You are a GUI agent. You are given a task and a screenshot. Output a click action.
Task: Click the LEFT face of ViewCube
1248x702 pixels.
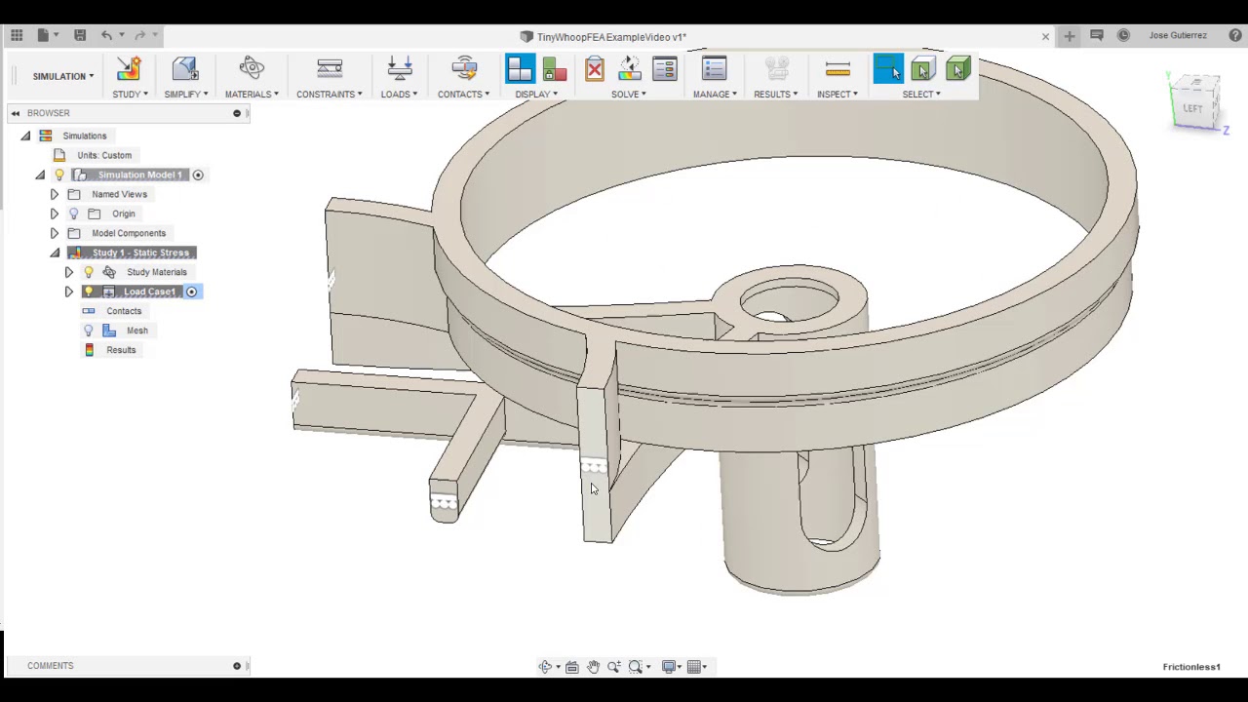pos(1193,108)
